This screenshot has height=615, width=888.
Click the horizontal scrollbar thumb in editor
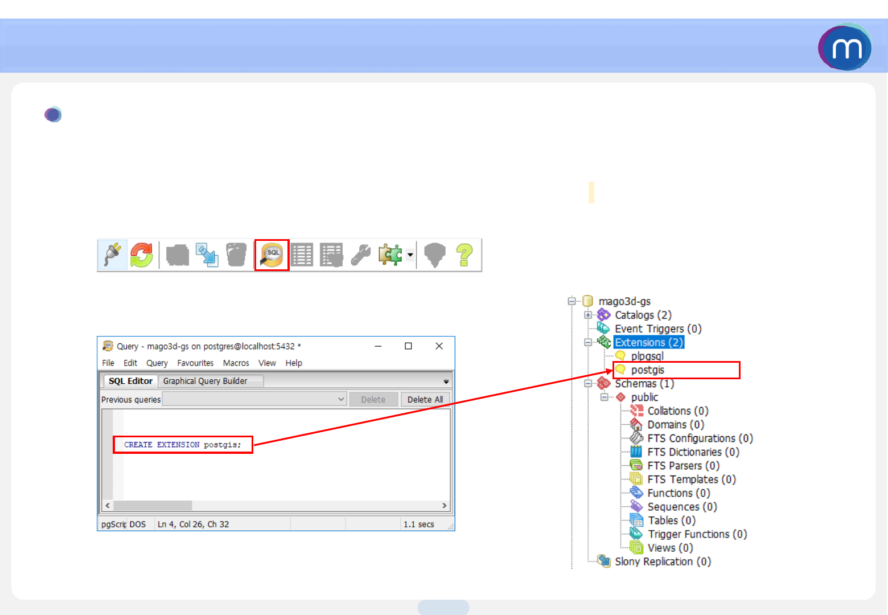(153, 506)
